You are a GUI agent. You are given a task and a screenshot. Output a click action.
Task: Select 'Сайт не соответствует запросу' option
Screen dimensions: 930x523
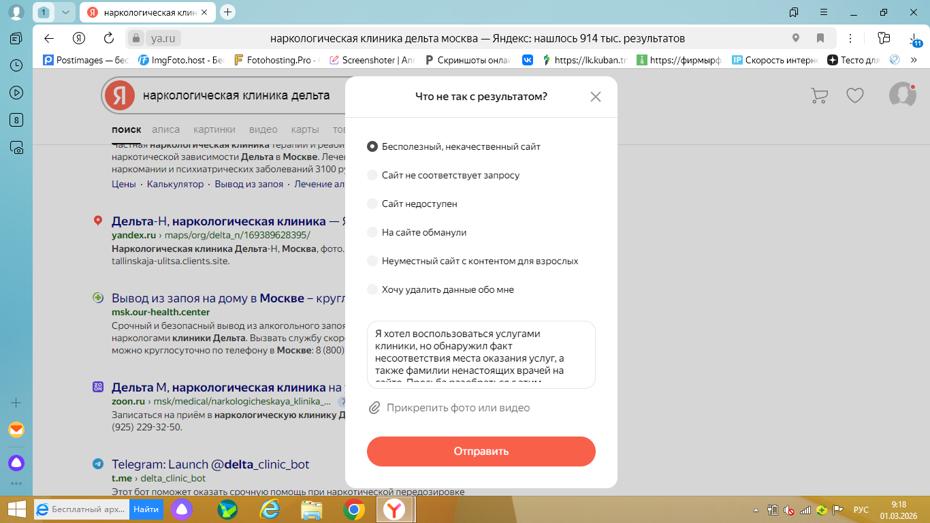tap(443, 175)
